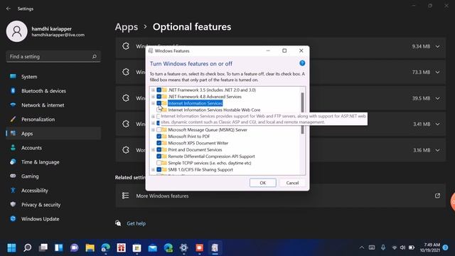Open the Windows Start menu

pos(11,247)
